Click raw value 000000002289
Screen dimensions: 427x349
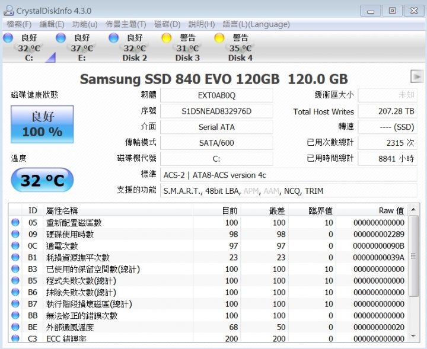click(379, 234)
